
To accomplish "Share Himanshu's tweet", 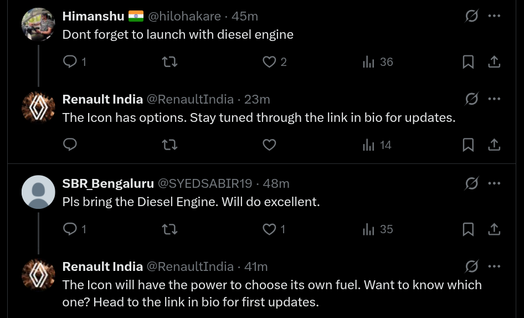I will (494, 62).
